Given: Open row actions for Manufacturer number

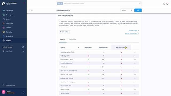Looking at the screenshot, I should pos(135,78).
